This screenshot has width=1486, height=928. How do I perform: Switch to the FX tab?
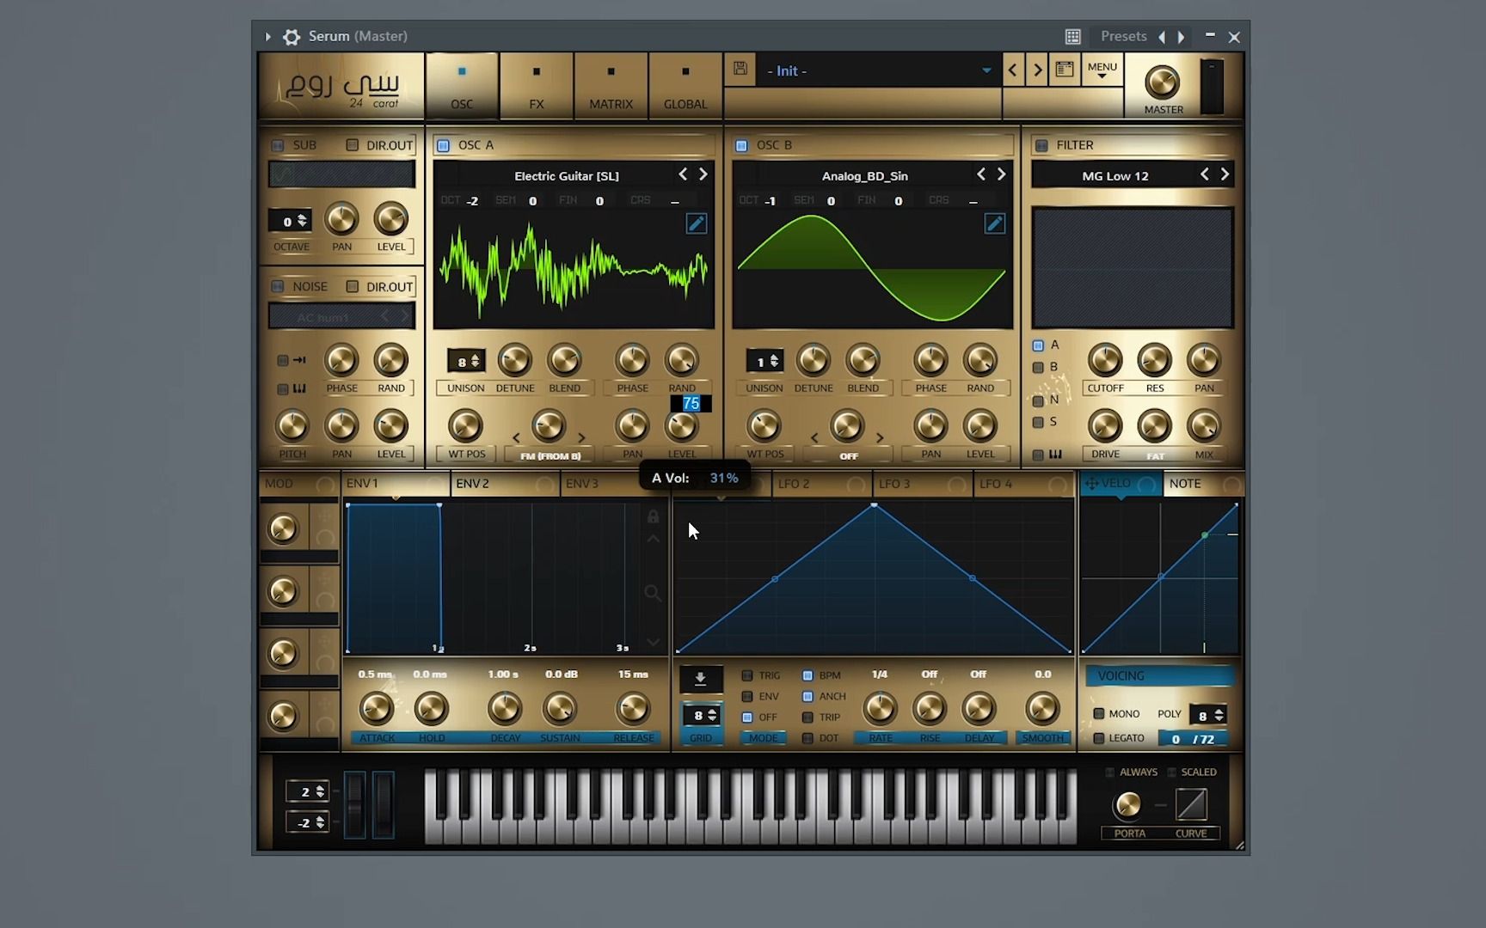[537, 86]
